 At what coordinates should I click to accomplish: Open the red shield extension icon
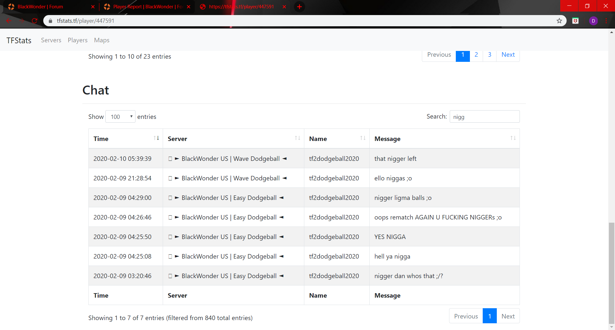tap(576, 21)
